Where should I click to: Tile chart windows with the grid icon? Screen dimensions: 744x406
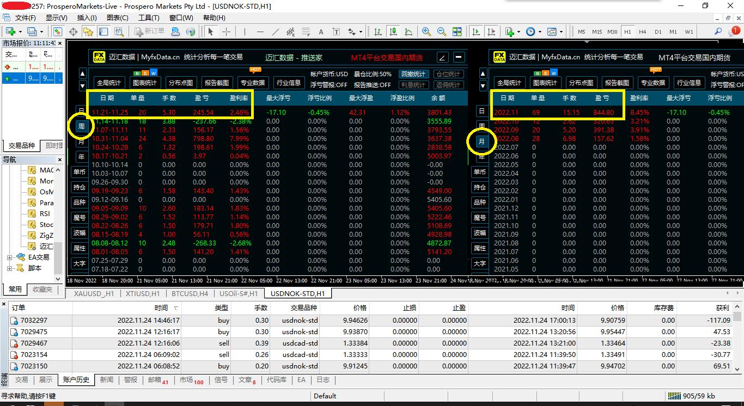457,32
